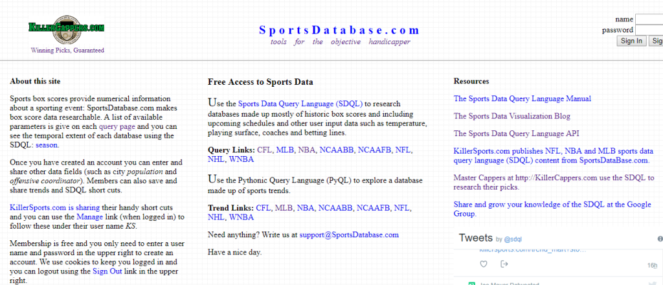Open The Sports Data Query Language API

click(x=516, y=133)
